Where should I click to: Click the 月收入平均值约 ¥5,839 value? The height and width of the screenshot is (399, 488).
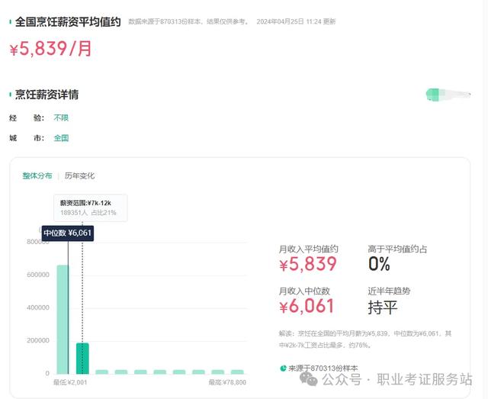308,264
